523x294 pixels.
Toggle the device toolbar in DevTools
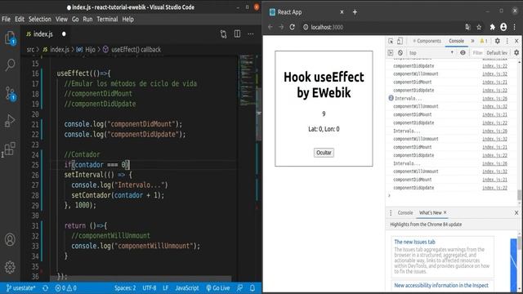click(400, 41)
